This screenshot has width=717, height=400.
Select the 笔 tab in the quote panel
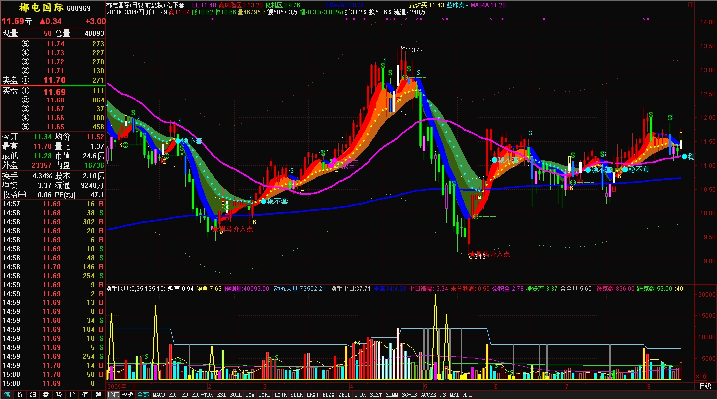pos(7,395)
